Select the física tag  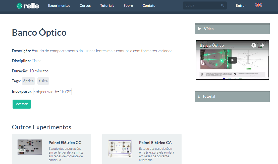tap(43, 81)
